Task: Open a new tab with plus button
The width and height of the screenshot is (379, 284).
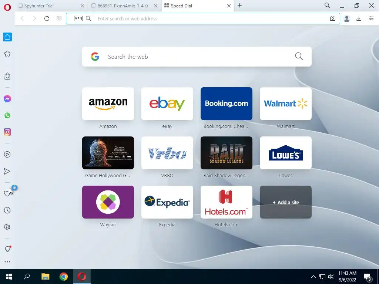Action: [x=239, y=6]
